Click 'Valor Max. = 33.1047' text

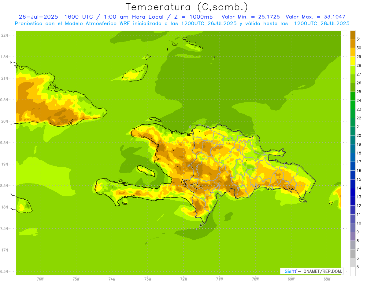point(316,17)
